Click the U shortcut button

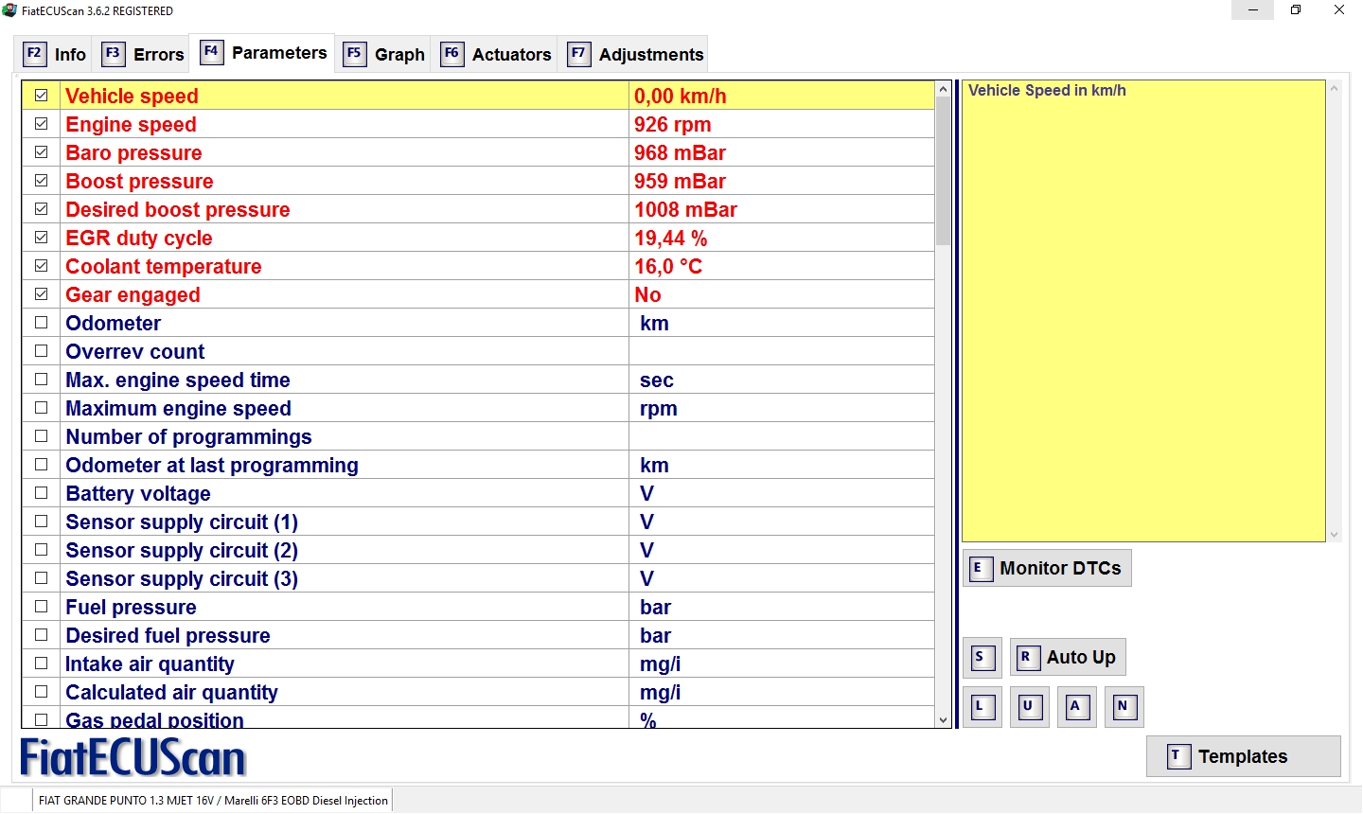pyautogui.click(x=1030, y=707)
